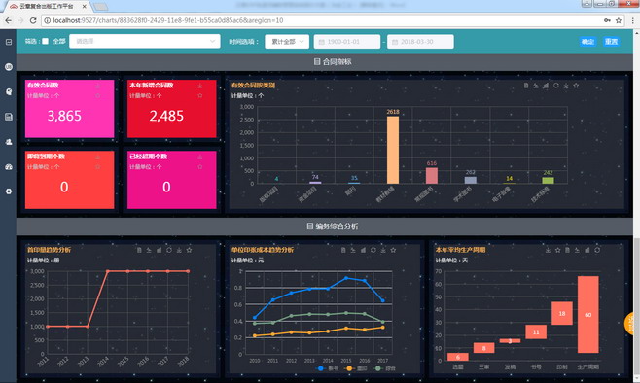Viewport: 640px width, 383px height.
Task: Open the 请选择 filter dropdown
Action: [145, 41]
